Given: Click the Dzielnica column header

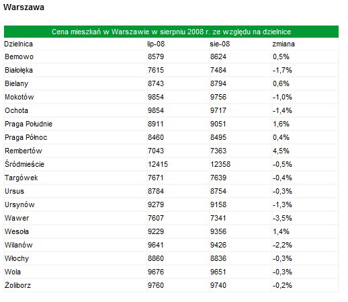Looking at the screenshot, I should 18,44.
